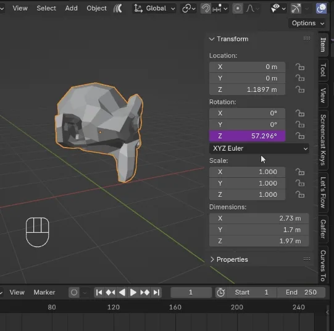The image size is (334, 331).
Task: Switch to the View sidebar tab
Action: pyautogui.click(x=323, y=96)
